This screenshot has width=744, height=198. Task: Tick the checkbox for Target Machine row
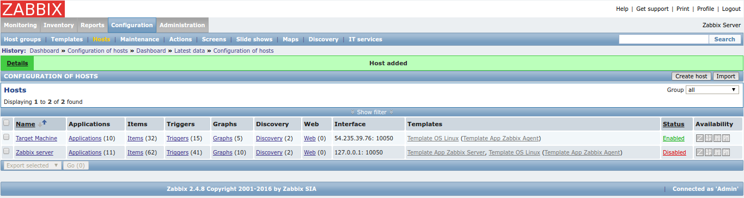7,138
